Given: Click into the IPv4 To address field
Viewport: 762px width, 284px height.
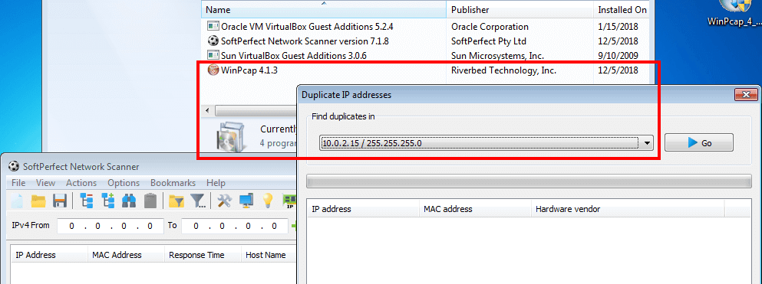Looking at the screenshot, I should click(x=235, y=226).
